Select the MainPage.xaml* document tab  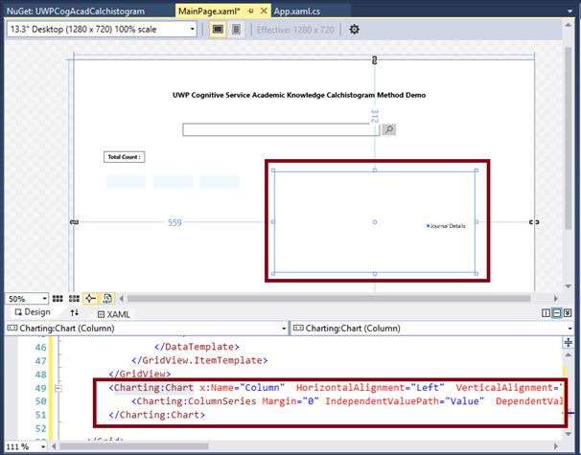pos(209,11)
